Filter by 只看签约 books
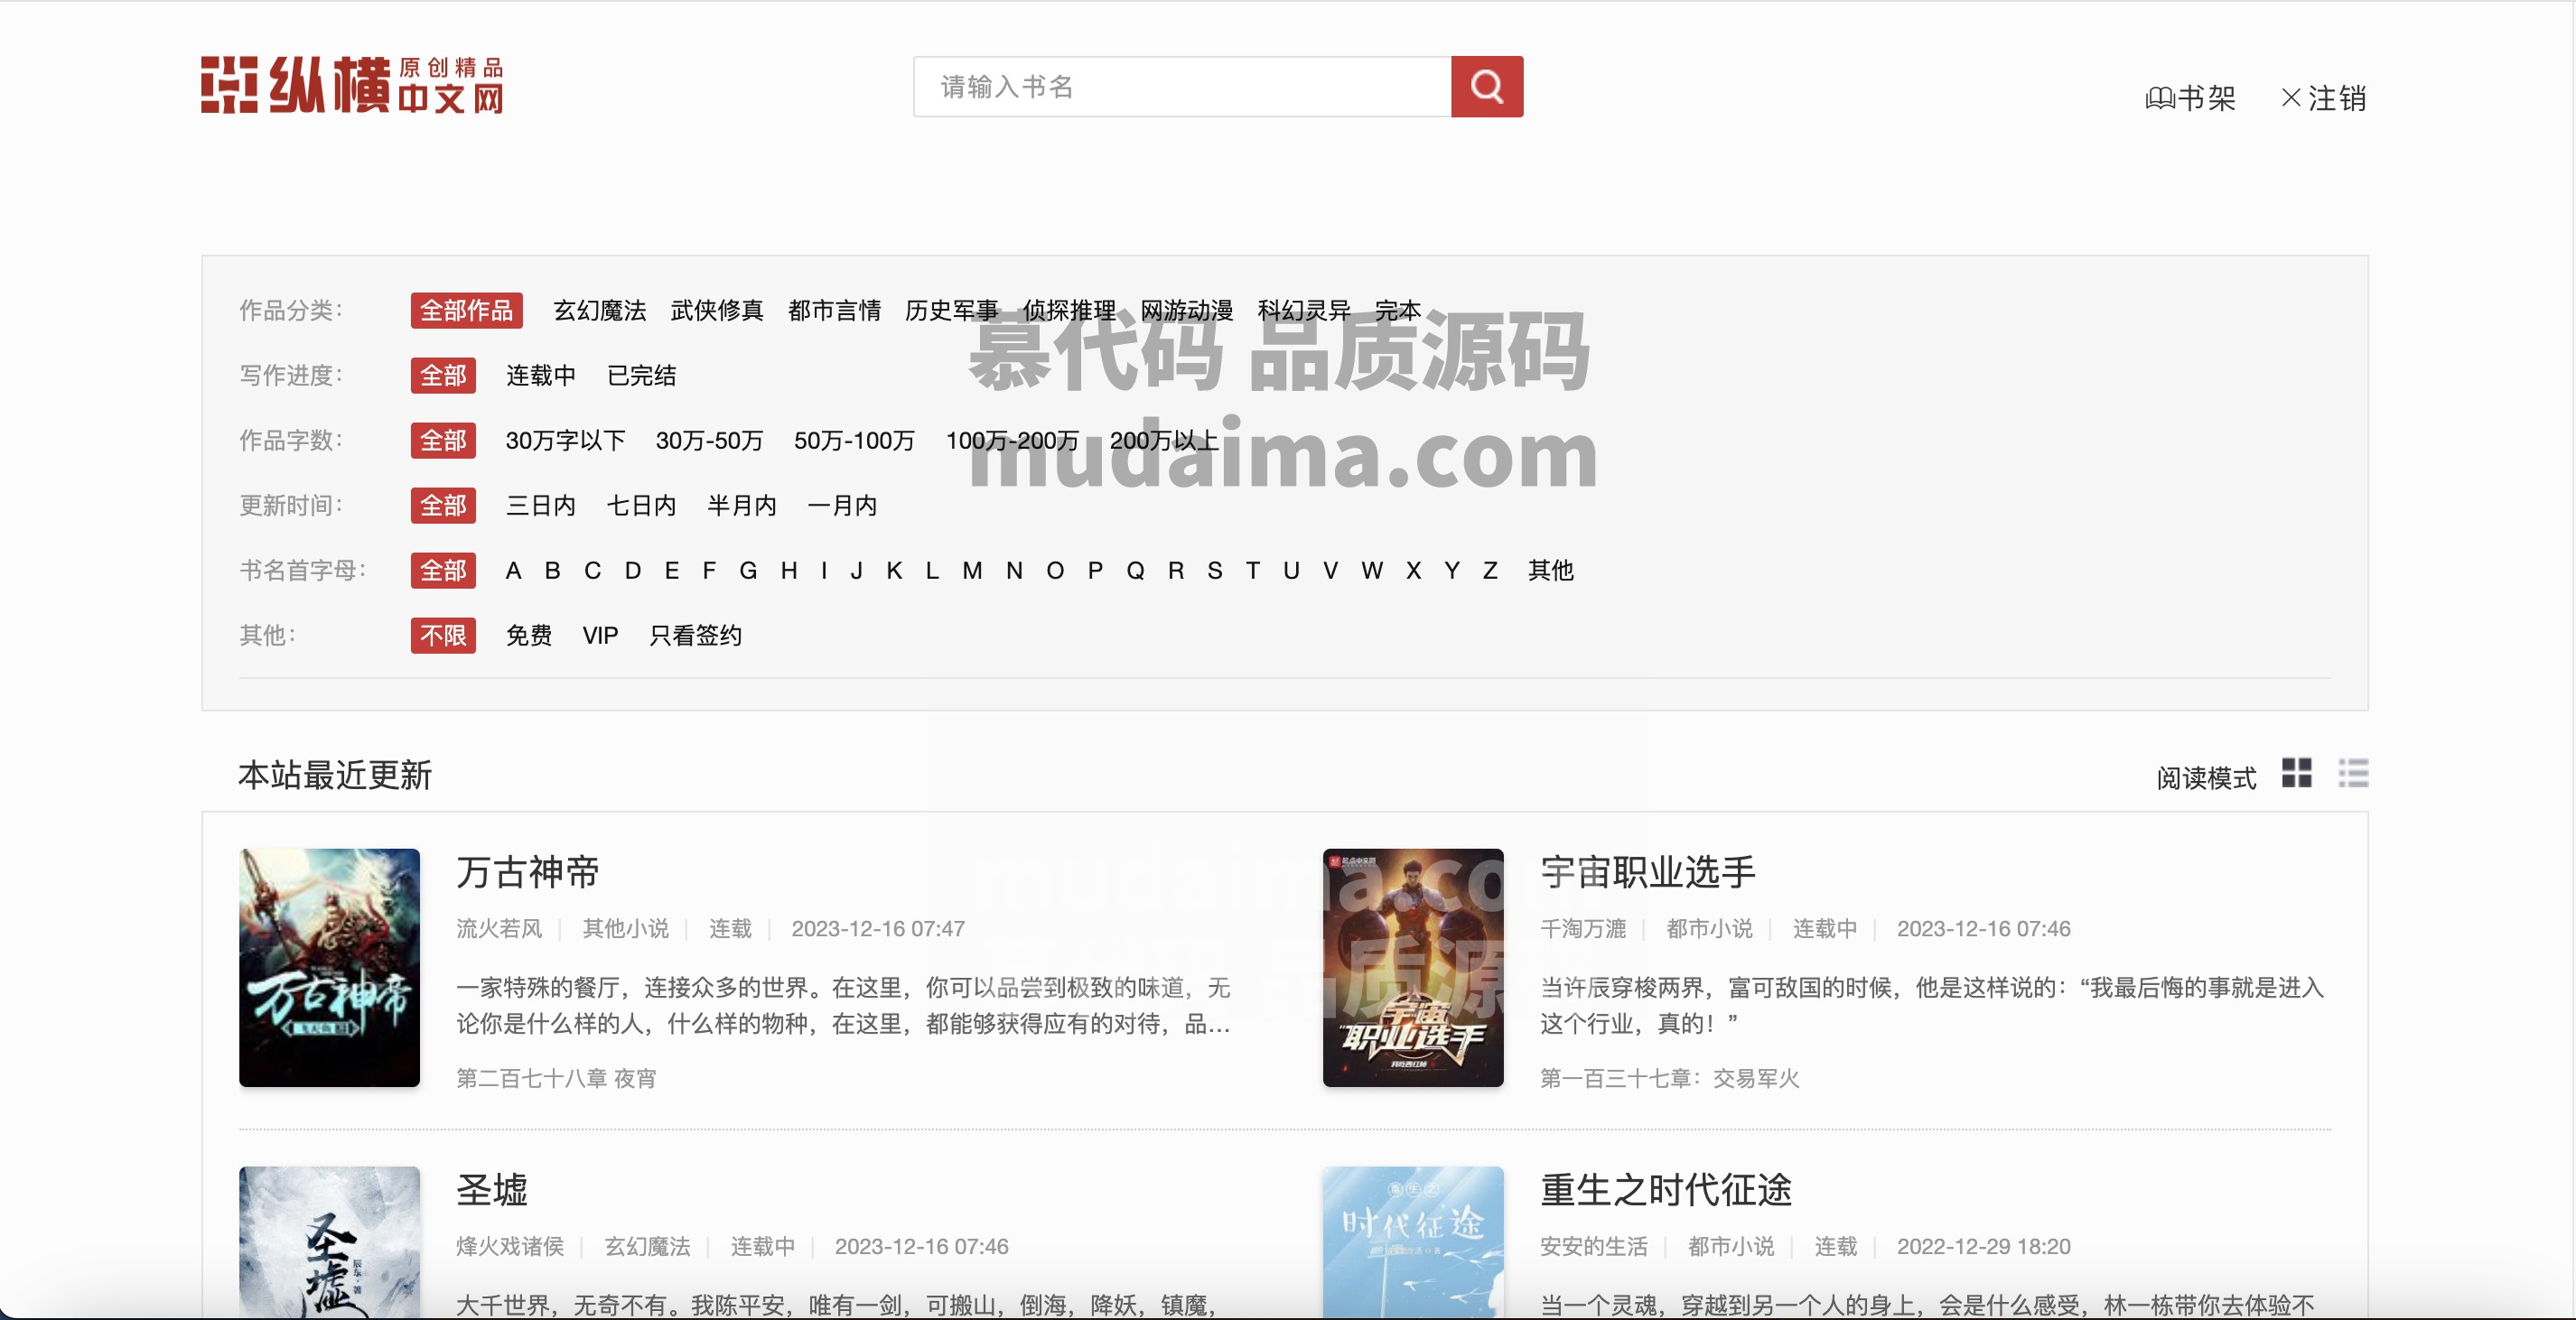Image resolution: width=2576 pixels, height=1320 pixels. pos(695,636)
